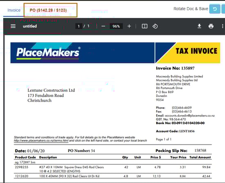
Task: Select the PO ($142.28 / $123) tab
Action: (x=48, y=10)
